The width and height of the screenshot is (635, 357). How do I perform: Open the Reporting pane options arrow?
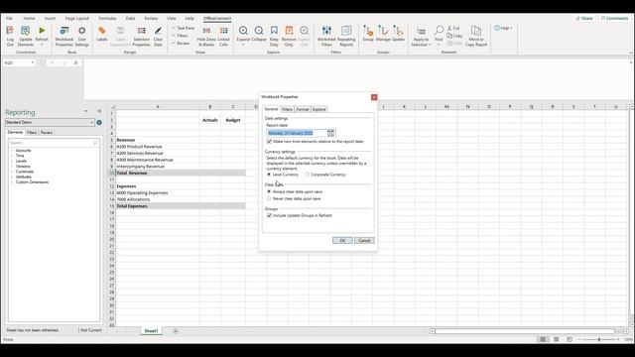[x=85, y=111]
